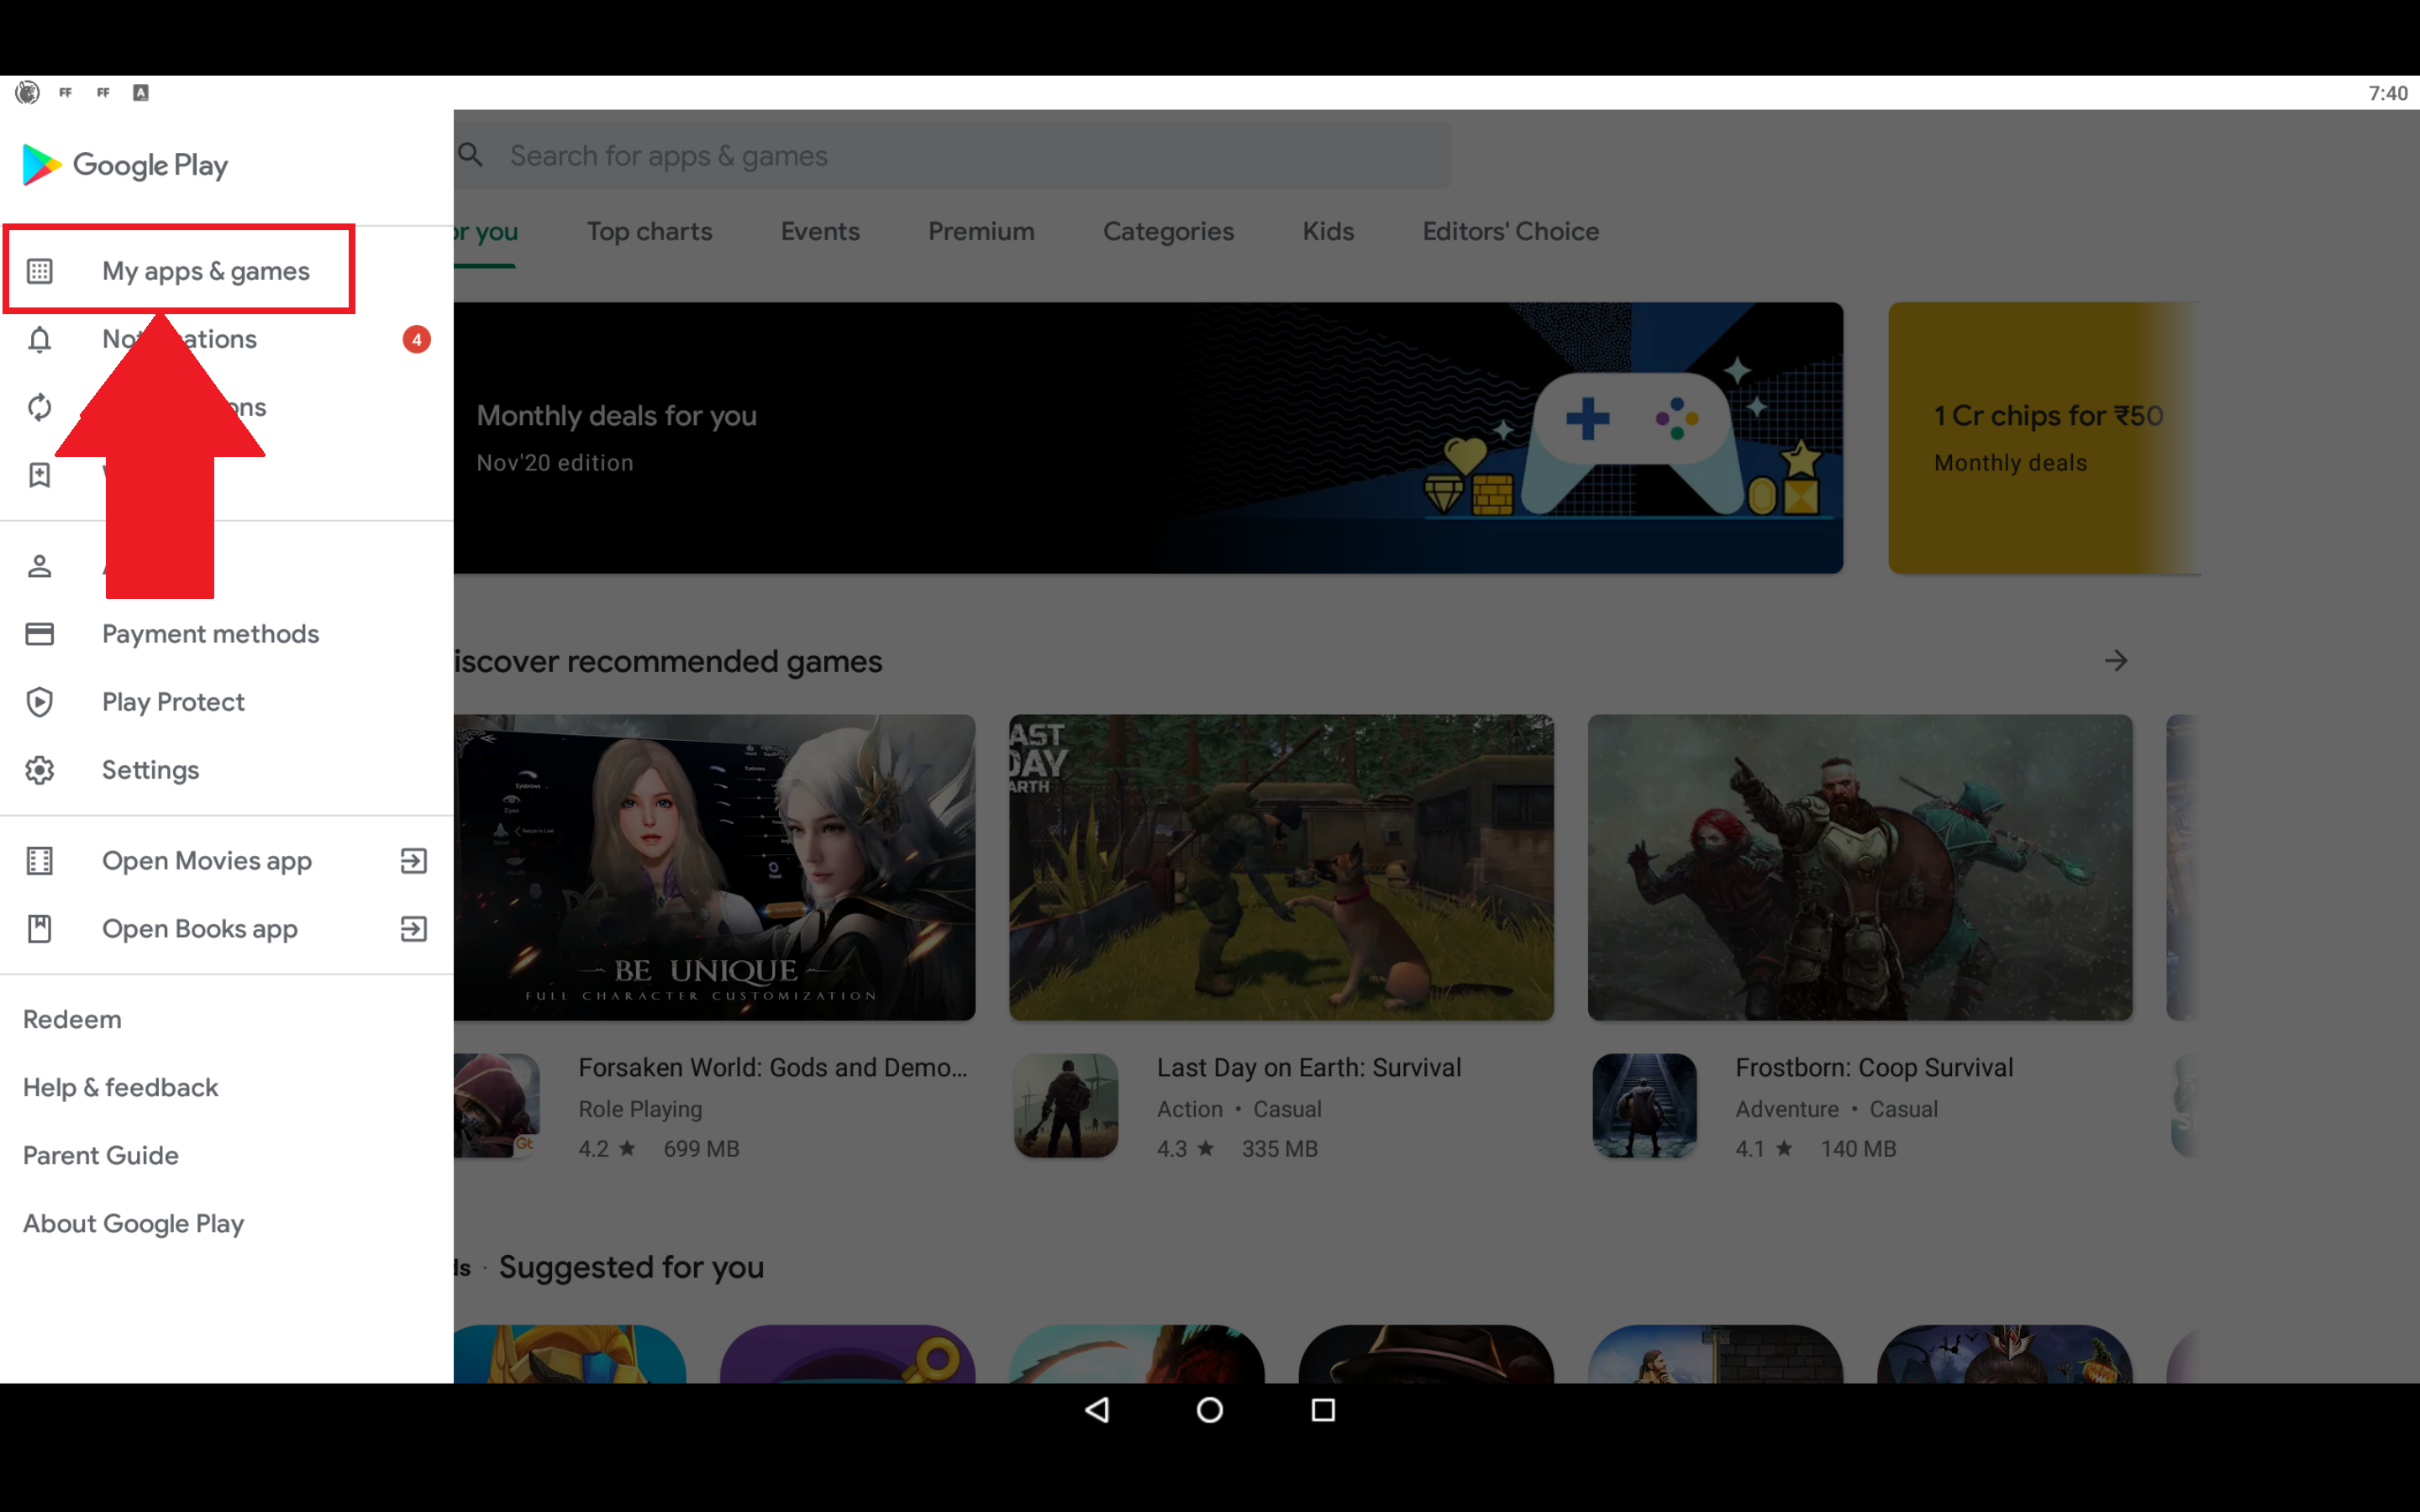The width and height of the screenshot is (2420, 1512).
Task: Switch to the Kids tab
Action: (x=1328, y=231)
